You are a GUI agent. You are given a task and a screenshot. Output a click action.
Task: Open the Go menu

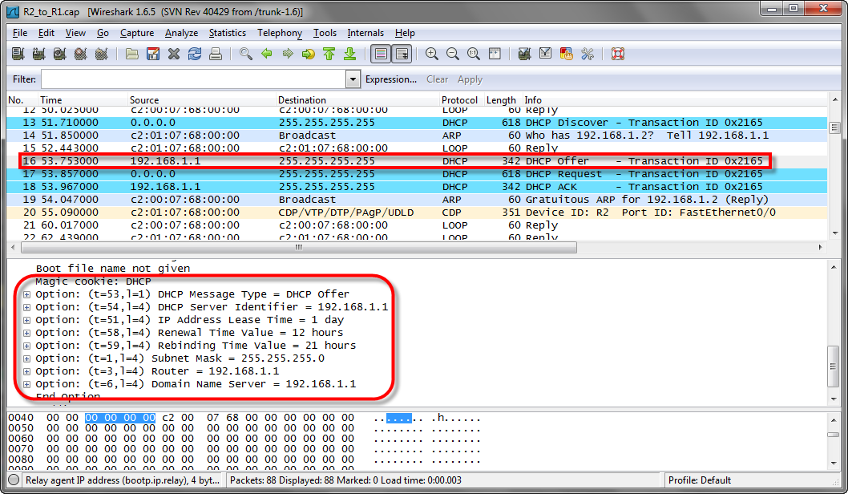(103, 33)
